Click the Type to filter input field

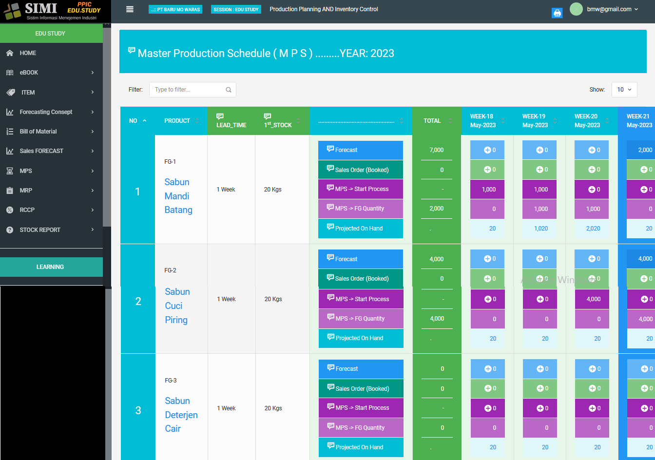[x=188, y=90]
